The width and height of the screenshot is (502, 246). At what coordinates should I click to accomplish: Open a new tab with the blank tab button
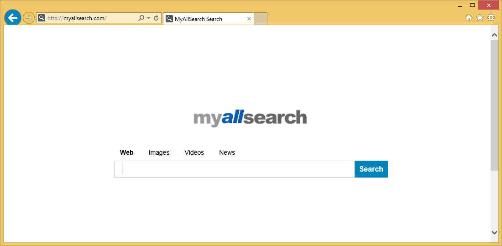tap(261, 19)
